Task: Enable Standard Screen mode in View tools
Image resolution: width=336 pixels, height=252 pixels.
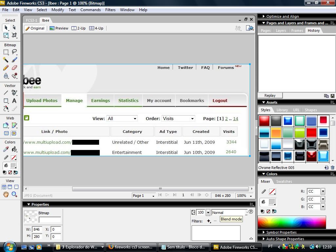Action: click(x=4, y=187)
